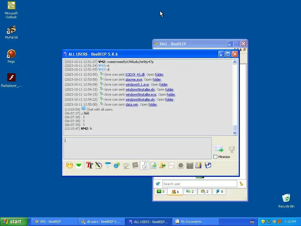
Task: Click the VM7 sender name on message n
Action: [102, 66]
